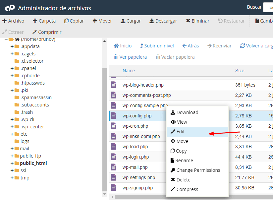This screenshot has width=273, height=200.
Task: Click the wp-comments-post.php file icon
Action: pos(114,95)
